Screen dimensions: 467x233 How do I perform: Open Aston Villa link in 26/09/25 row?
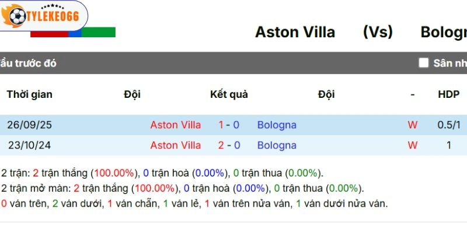coord(175,125)
